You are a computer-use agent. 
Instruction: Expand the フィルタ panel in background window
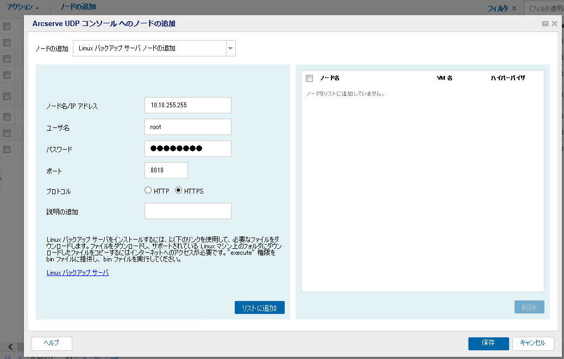pos(502,8)
